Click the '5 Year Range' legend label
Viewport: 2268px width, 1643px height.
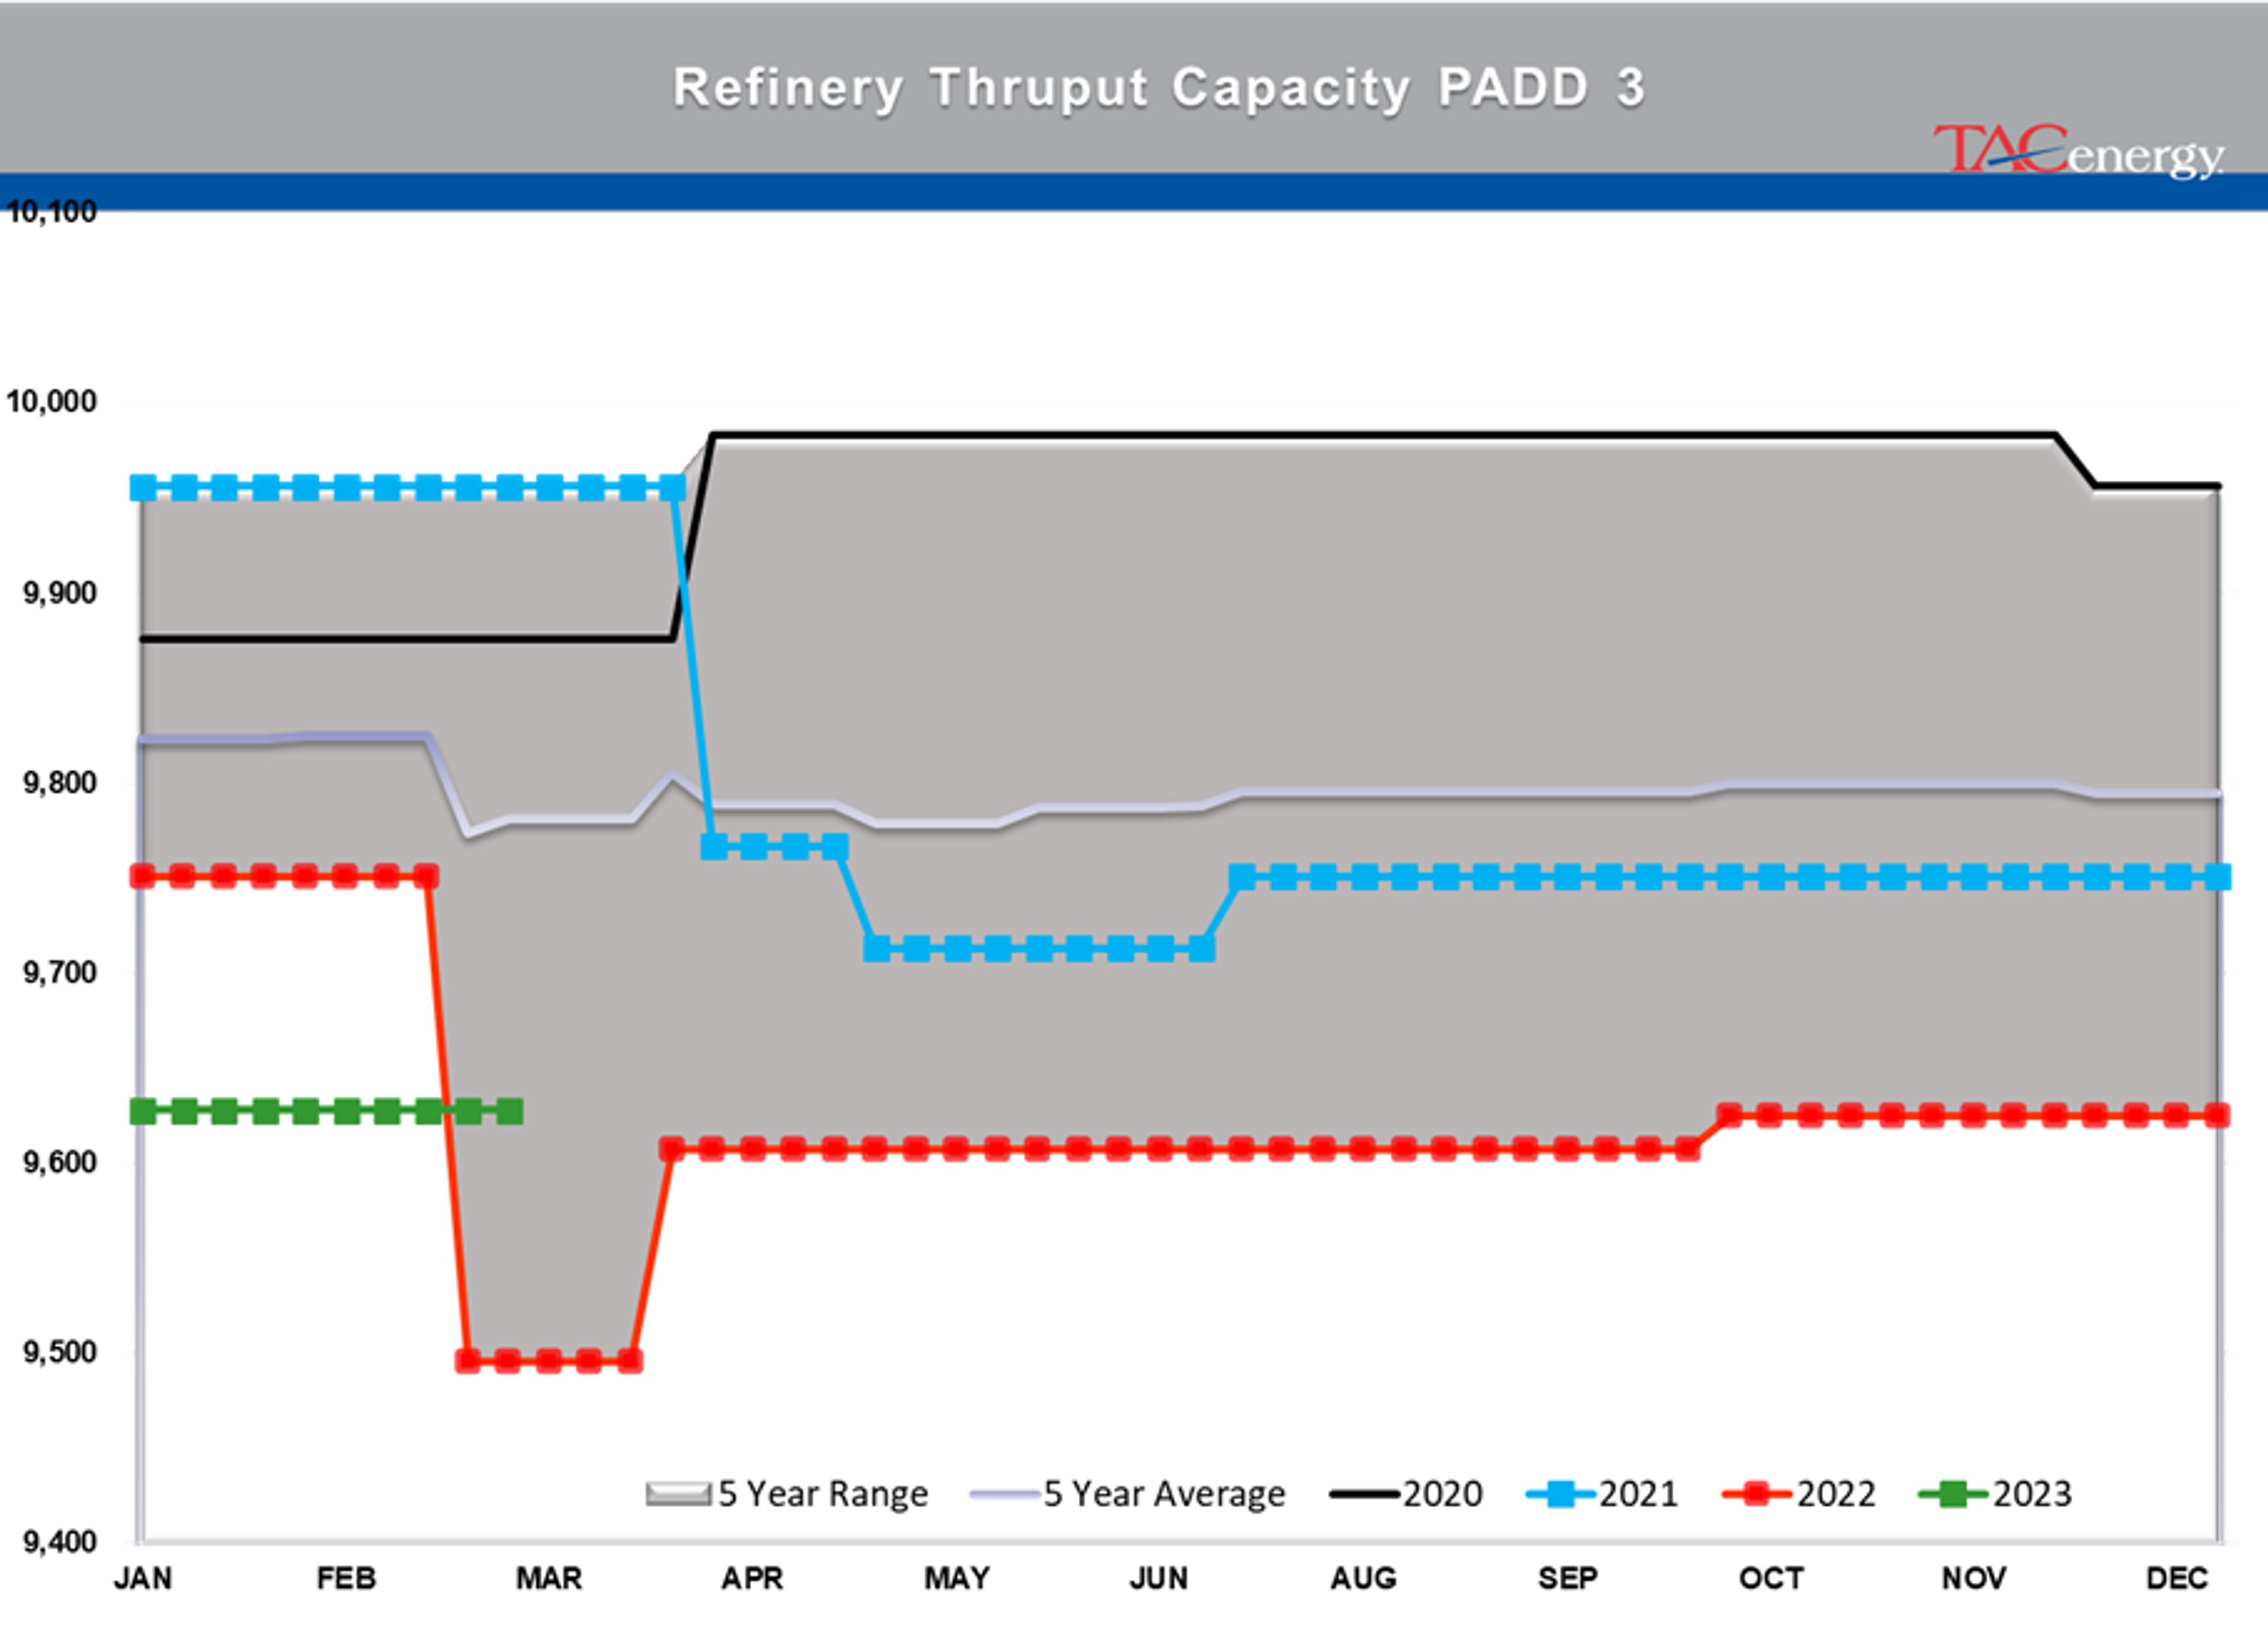(x=823, y=1494)
